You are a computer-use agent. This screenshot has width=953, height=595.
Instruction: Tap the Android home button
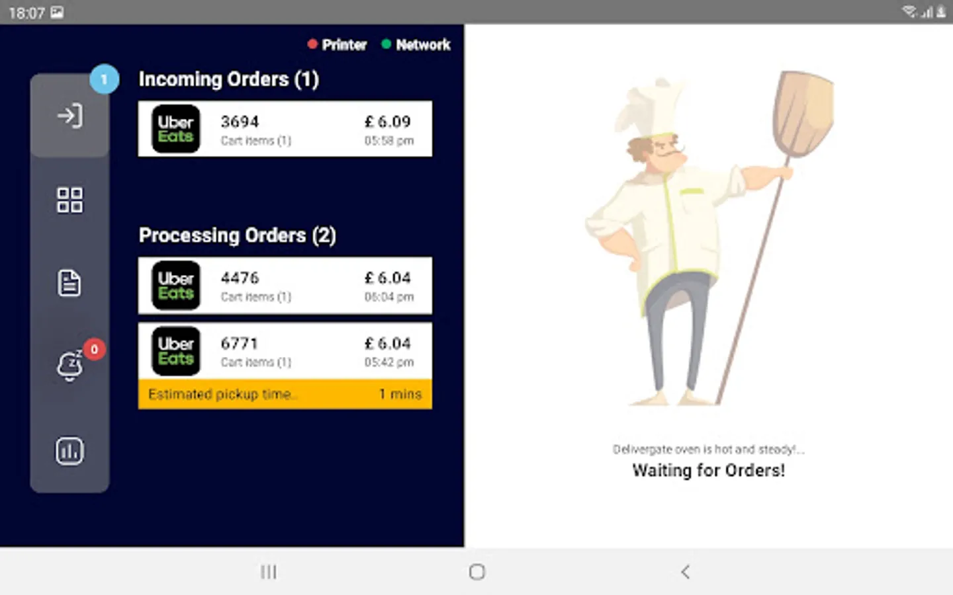[x=476, y=572]
